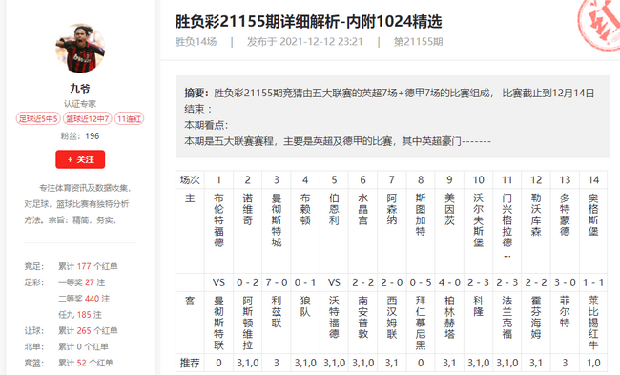Click the 关注 follow button
Image resolution: width=620 pixels, height=375 pixels.
(x=80, y=159)
